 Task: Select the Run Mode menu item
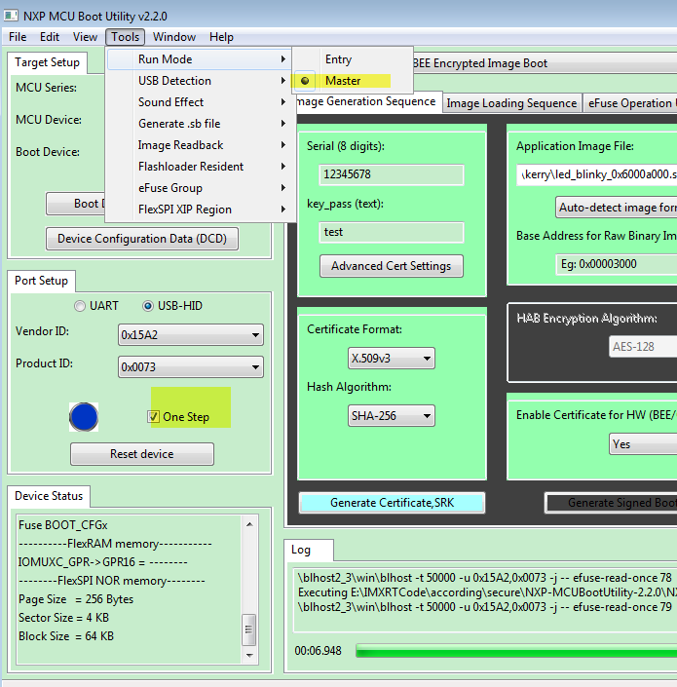coord(201,59)
